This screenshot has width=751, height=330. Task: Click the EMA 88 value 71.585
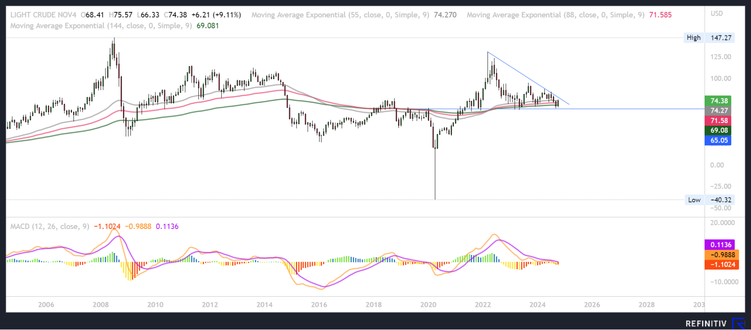pos(661,15)
